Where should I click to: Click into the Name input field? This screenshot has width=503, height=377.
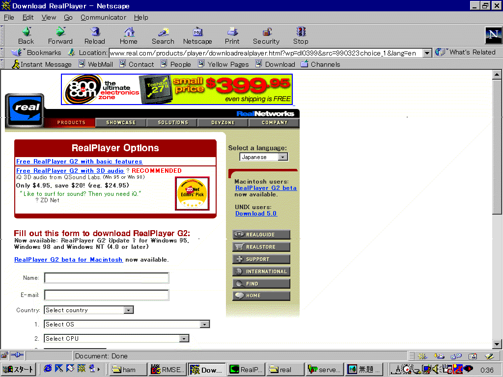pos(107,278)
